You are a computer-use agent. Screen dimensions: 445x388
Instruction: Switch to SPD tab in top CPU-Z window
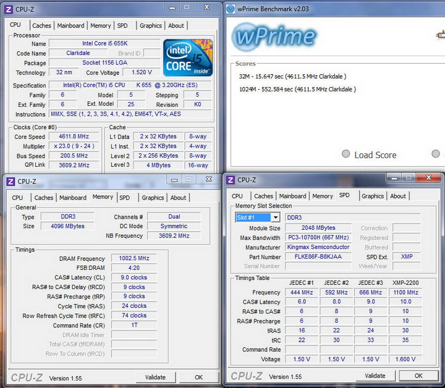(x=122, y=25)
